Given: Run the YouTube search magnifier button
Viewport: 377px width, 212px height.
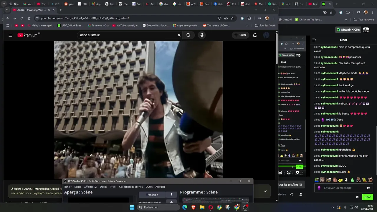Looking at the screenshot, I should coord(188,35).
